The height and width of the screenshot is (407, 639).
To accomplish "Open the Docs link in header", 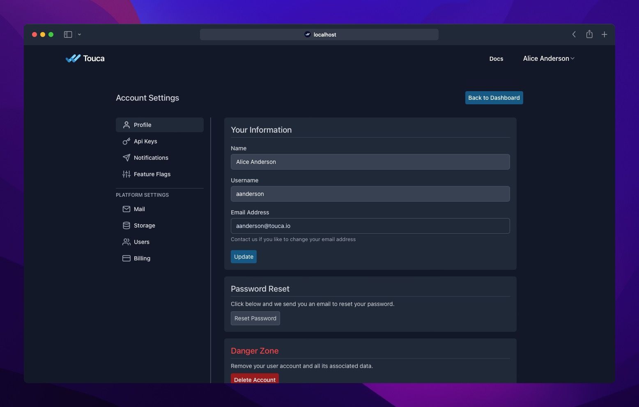I will [496, 59].
